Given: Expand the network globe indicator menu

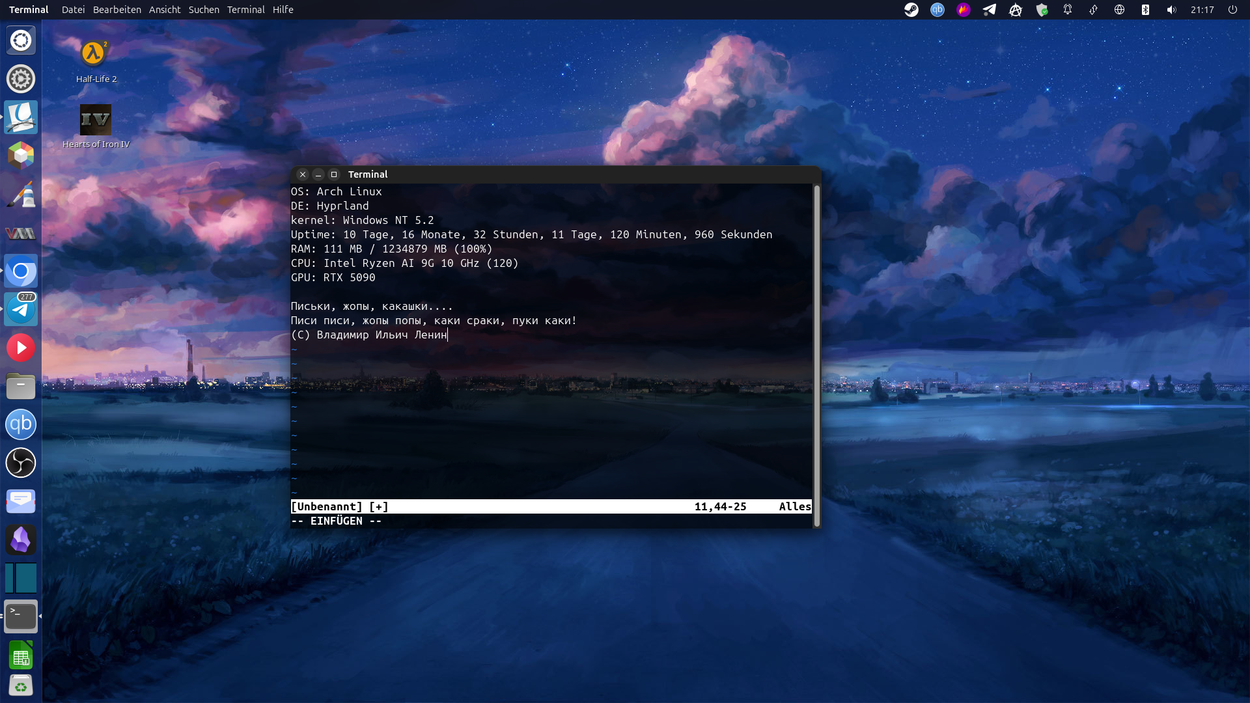Looking at the screenshot, I should point(1119,10).
